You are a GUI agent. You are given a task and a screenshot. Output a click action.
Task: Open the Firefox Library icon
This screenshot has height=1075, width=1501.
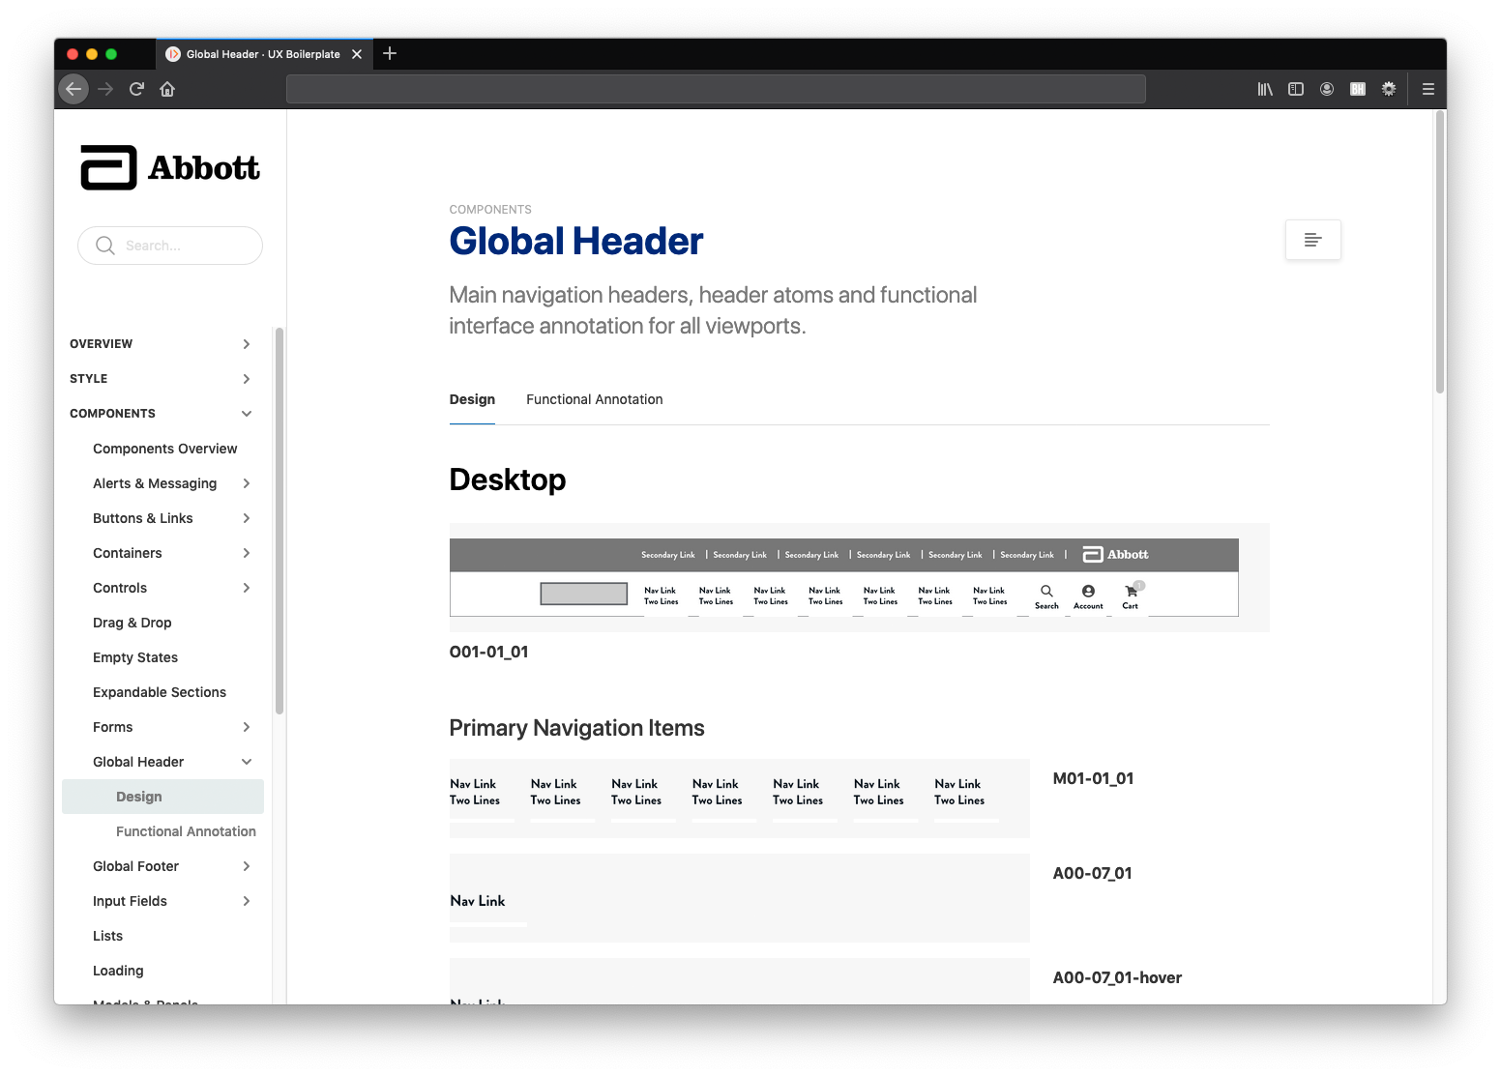click(x=1264, y=89)
